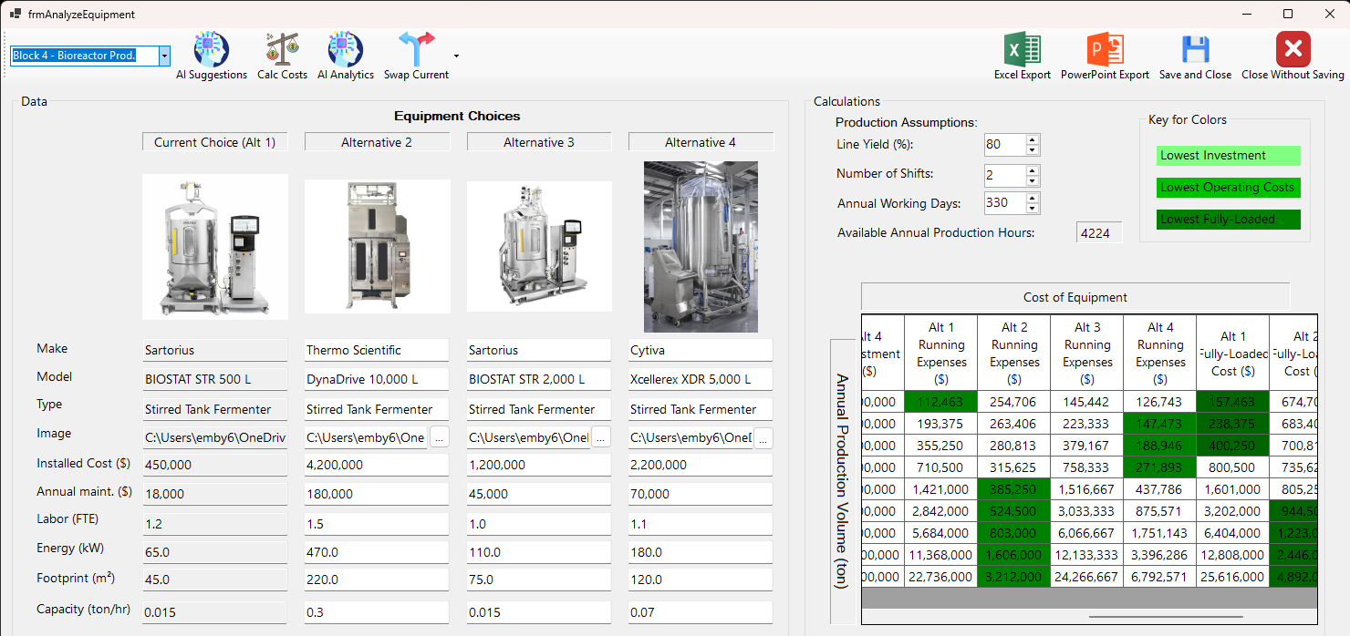Maximize the frmAnalyzeEquipment window
This screenshot has height=636, width=1350.
(1288, 14)
